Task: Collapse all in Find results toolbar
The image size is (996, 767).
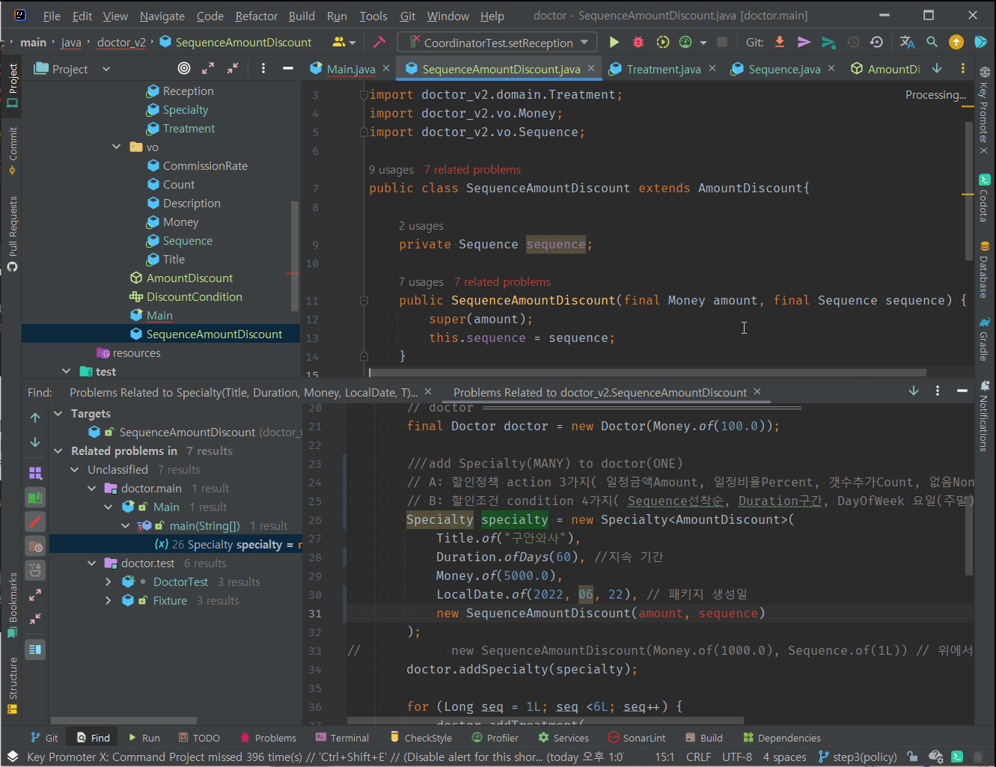Action: (35, 619)
